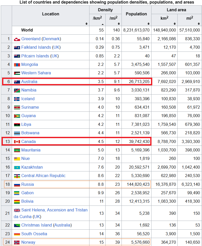Click the Norway flag icon
202x246 pixels.
17,242
